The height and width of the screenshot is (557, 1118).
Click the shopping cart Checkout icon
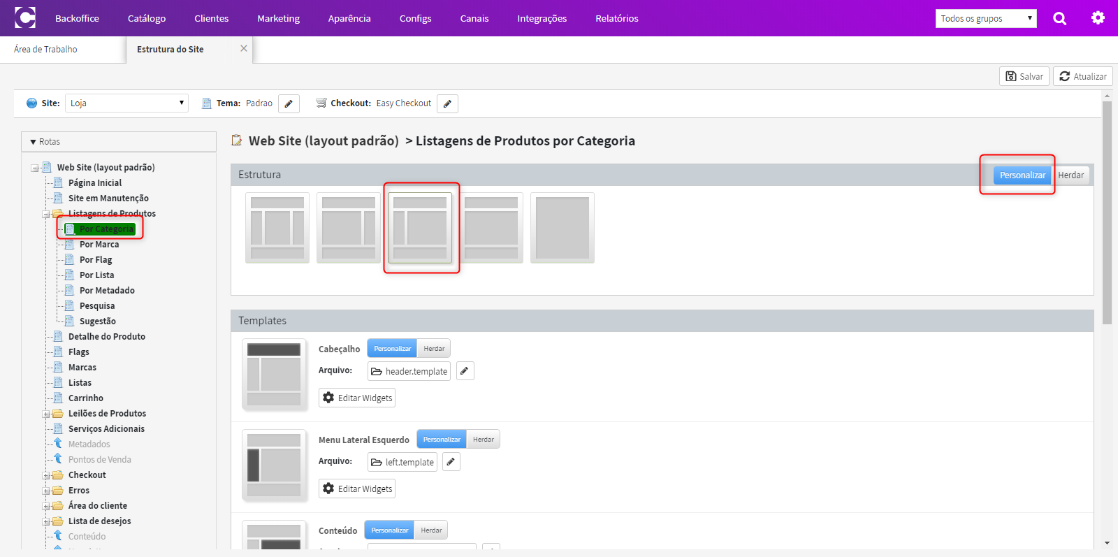click(321, 103)
